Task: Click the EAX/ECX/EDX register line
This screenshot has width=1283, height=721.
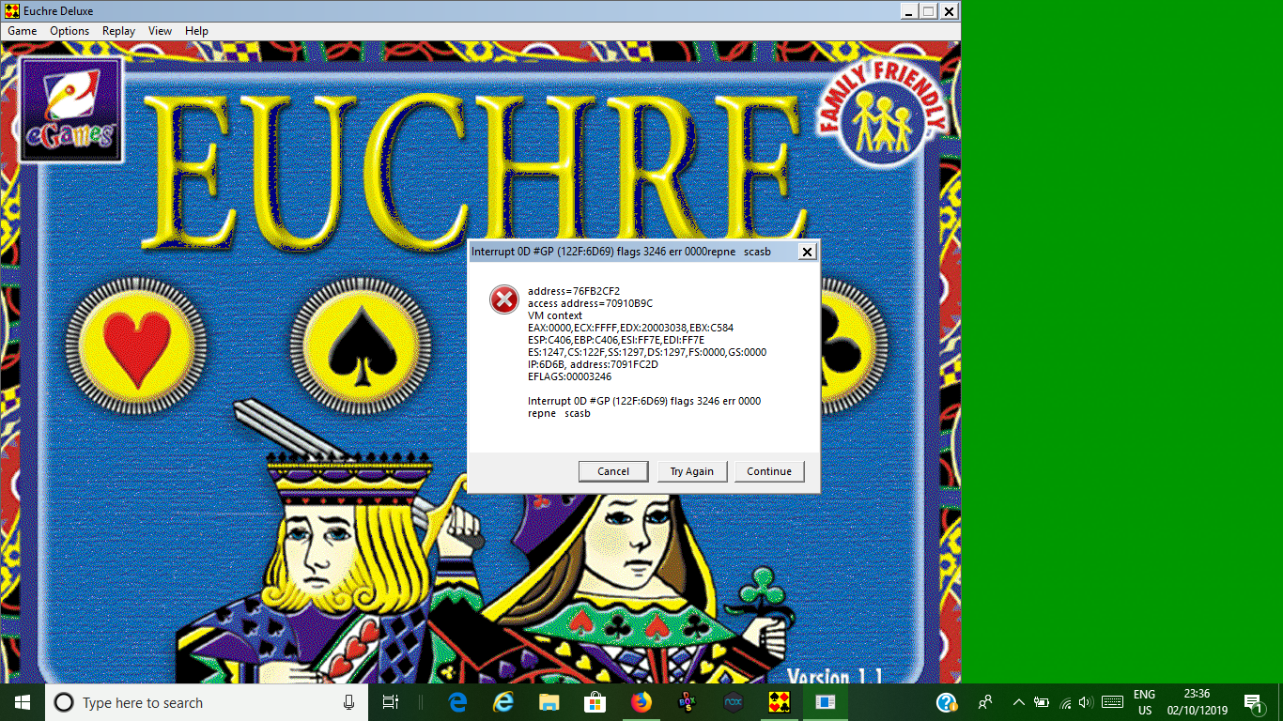Action: pos(630,328)
